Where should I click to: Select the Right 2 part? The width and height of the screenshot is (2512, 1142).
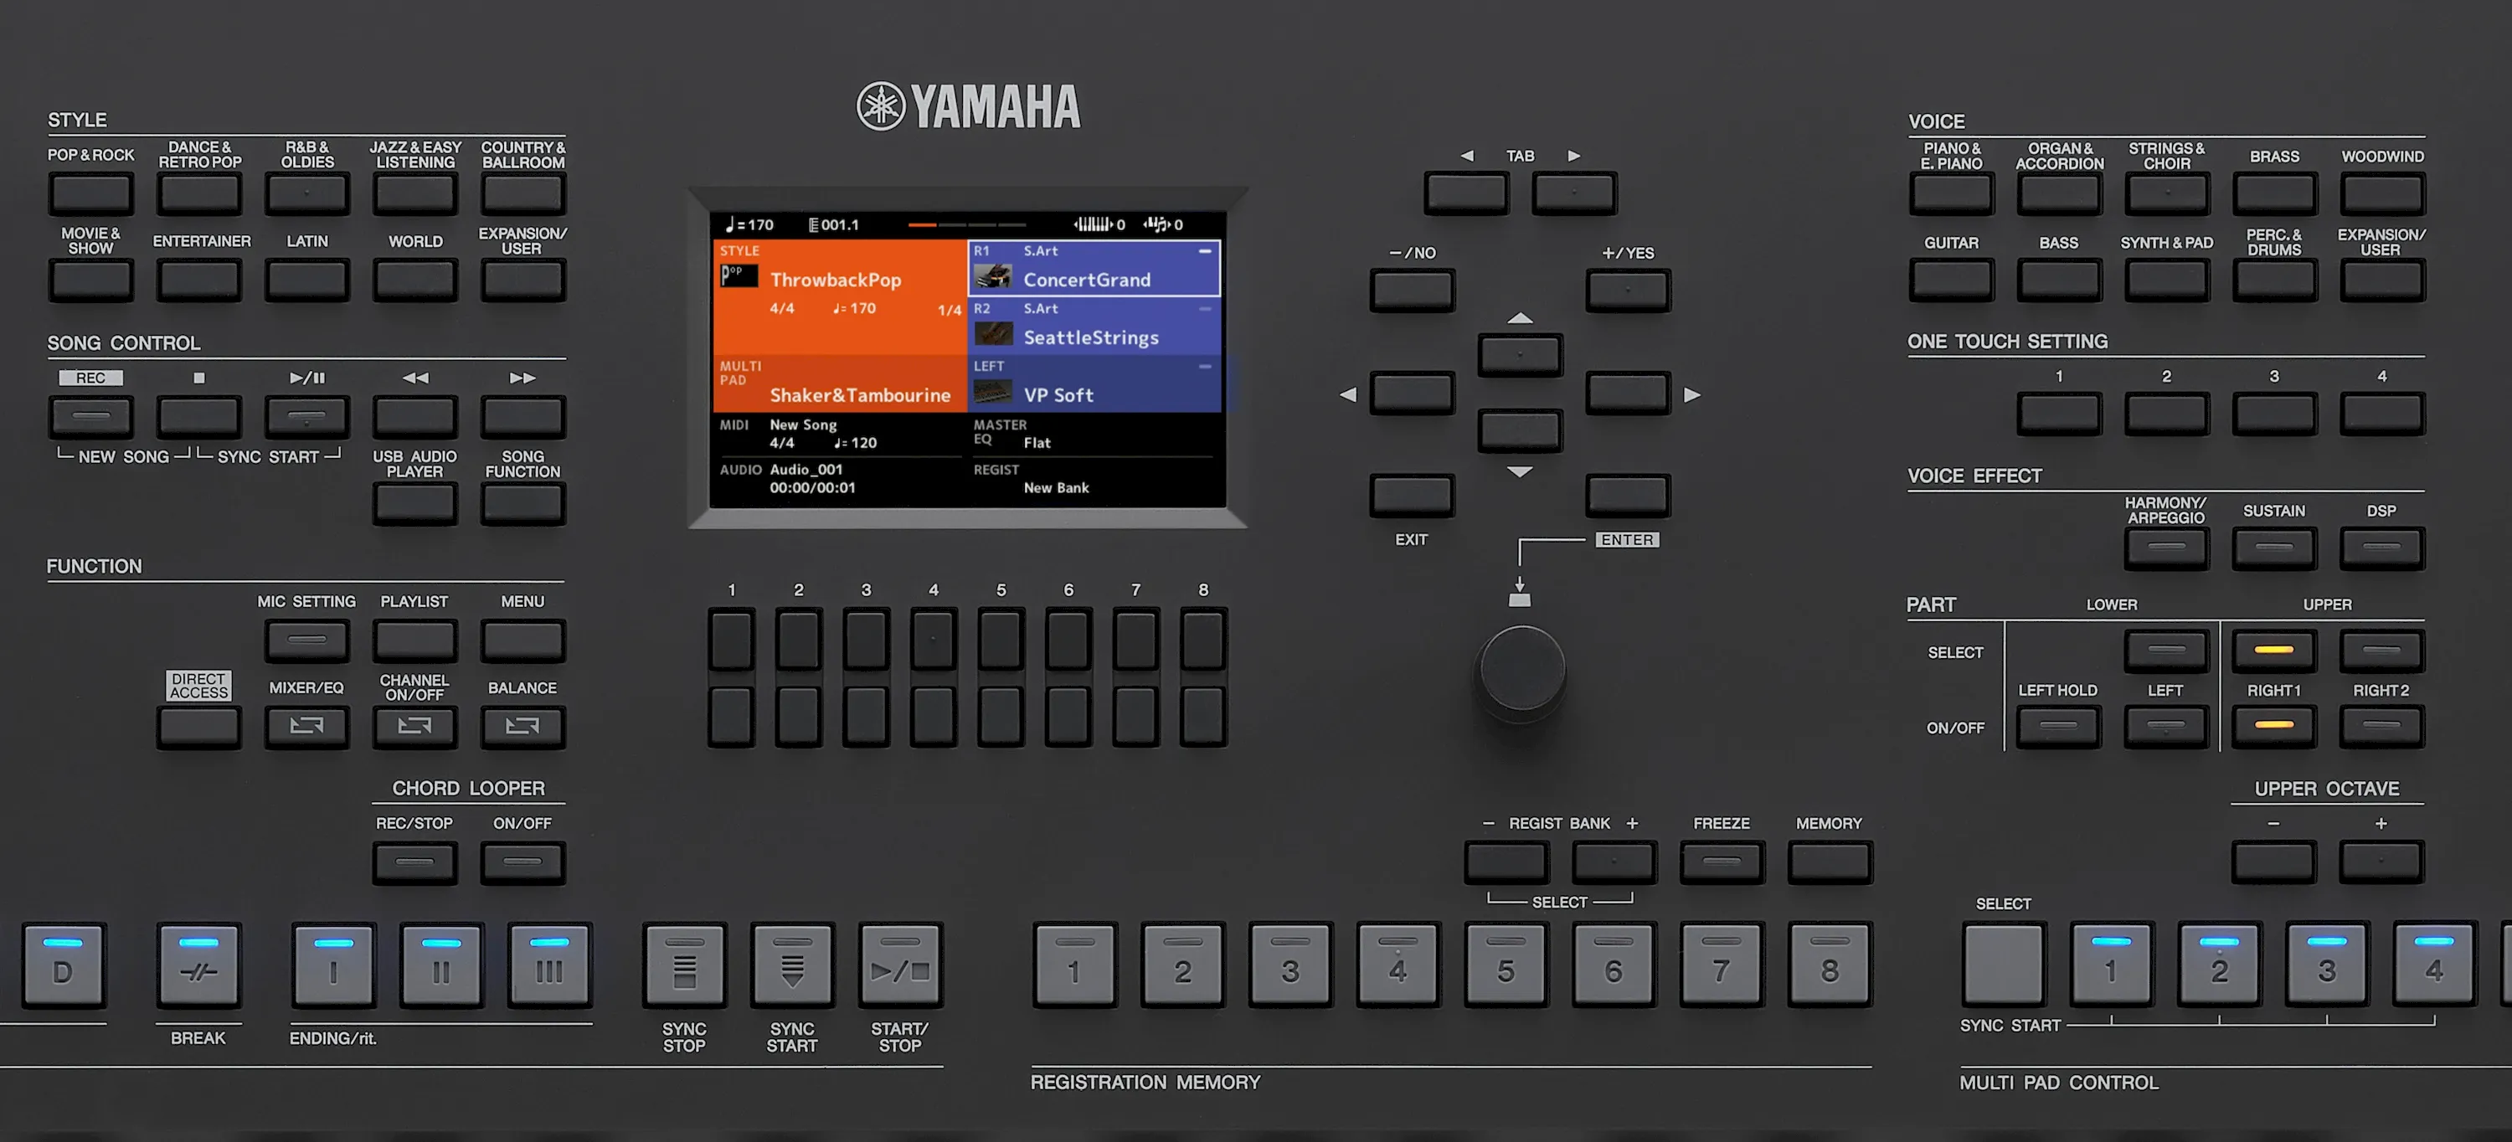[x=2382, y=651]
